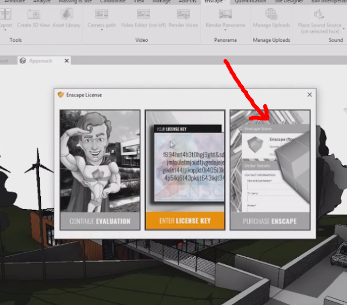Expand the Export dropdown arrow
This screenshot has height=305, width=347.
tap(5, 30)
